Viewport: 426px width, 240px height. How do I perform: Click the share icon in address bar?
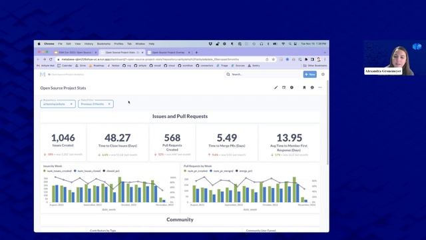267,59
